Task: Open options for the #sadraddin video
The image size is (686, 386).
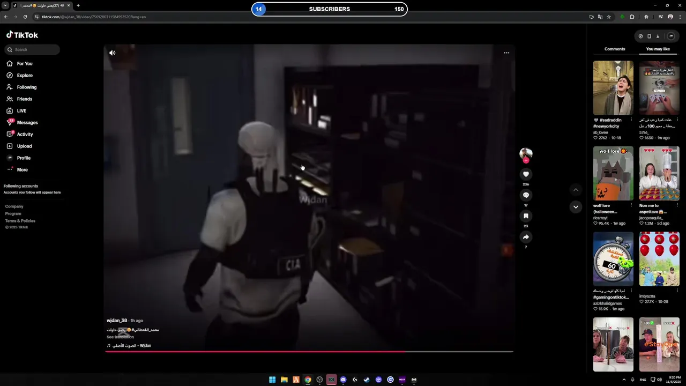Action: [631, 120]
